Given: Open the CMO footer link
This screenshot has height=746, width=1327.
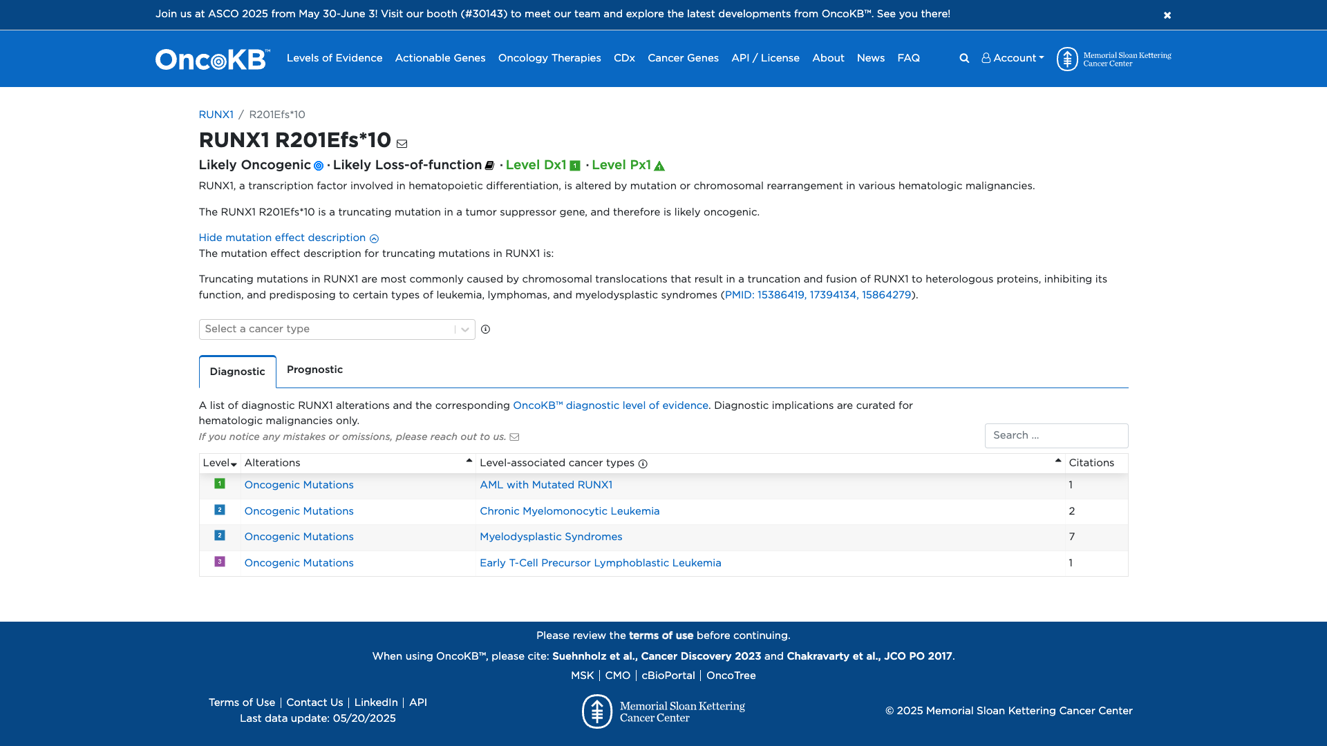Looking at the screenshot, I should click(617, 676).
